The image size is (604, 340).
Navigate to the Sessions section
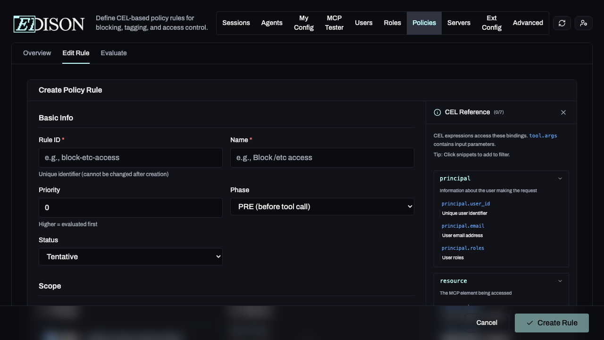pyautogui.click(x=236, y=23)
